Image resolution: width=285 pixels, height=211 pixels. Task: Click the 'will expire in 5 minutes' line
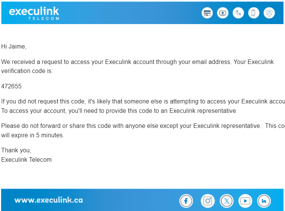32,135
